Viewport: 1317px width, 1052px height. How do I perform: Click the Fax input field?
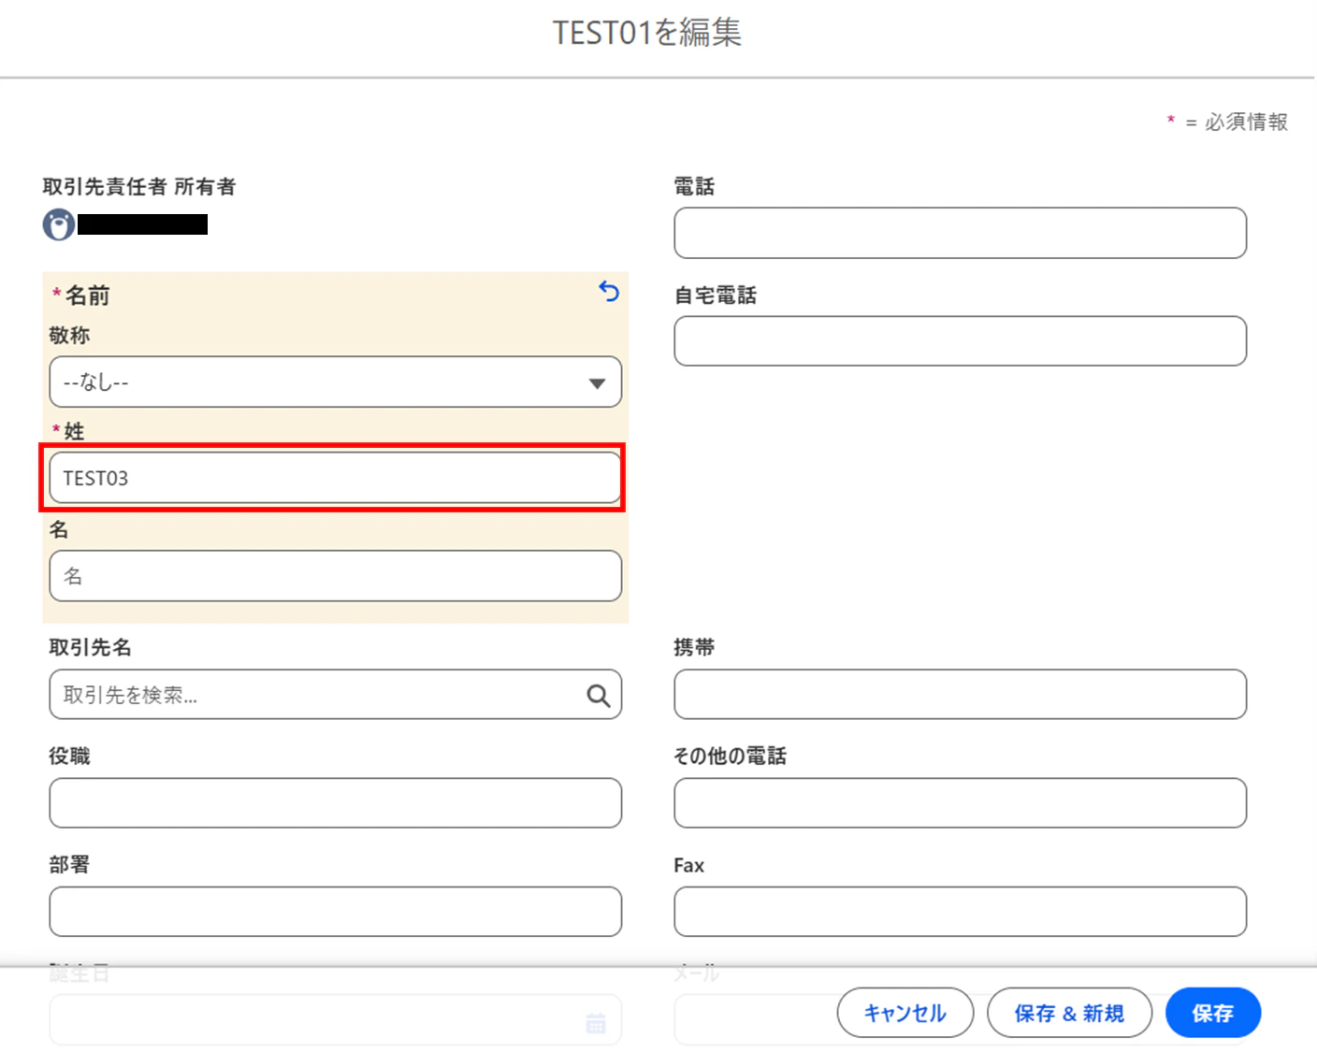960,912
